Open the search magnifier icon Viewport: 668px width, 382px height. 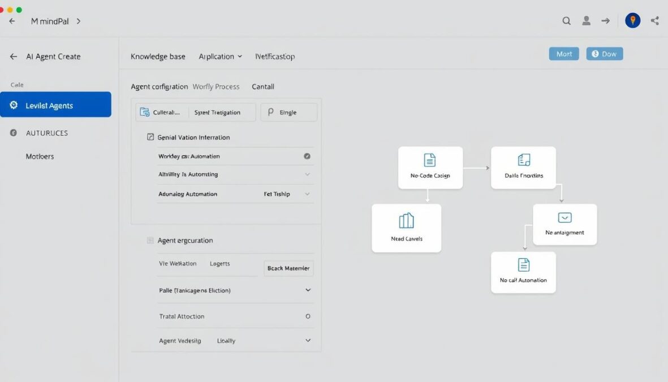coord(566,20)
